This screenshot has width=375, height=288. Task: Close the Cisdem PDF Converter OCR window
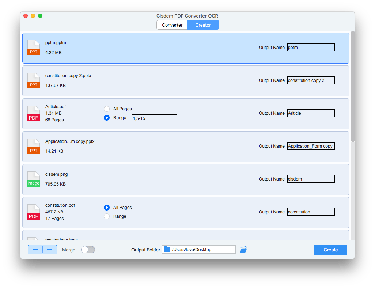pyautogui.click(x=26, y=16)
